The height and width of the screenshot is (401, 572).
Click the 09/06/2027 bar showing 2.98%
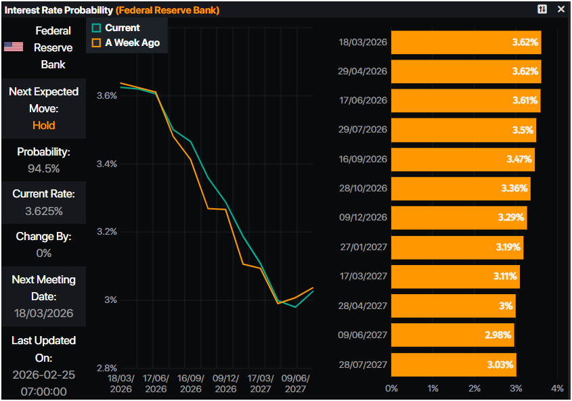[452, 335]
